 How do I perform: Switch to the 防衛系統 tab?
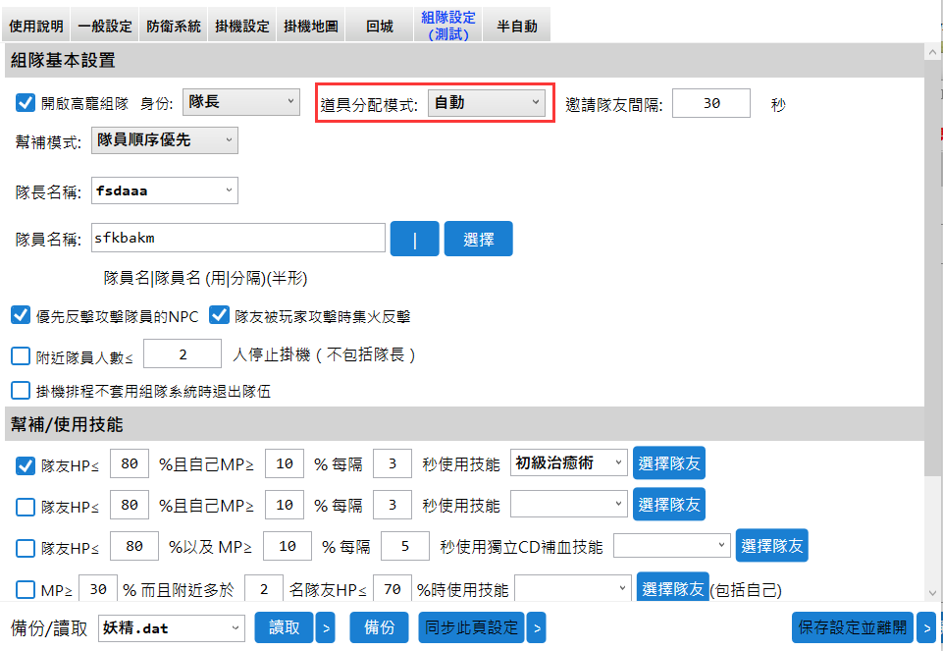[173, 27]
